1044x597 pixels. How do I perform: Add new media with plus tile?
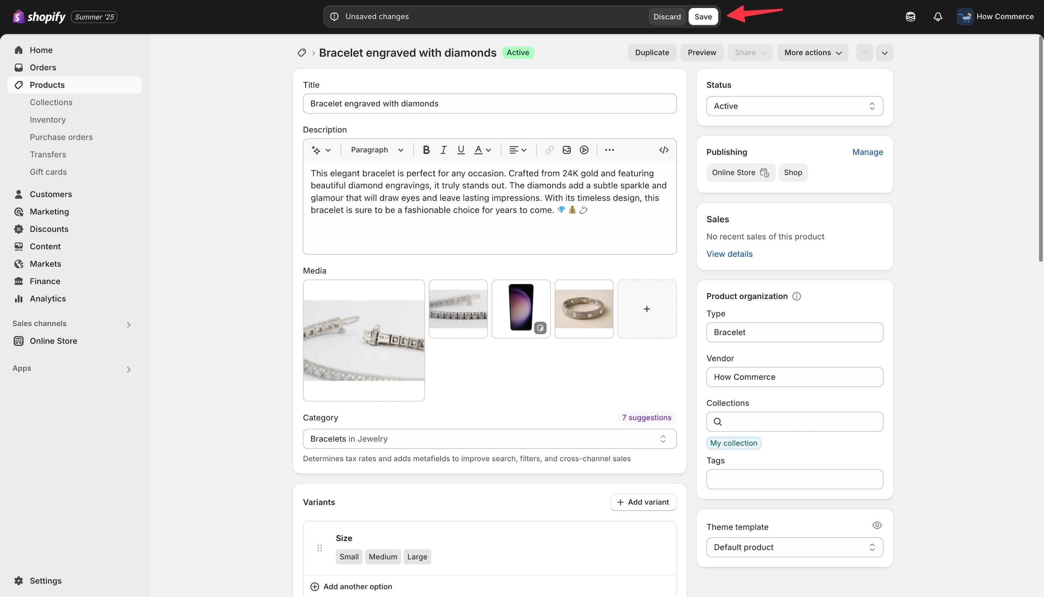(647, 309)
